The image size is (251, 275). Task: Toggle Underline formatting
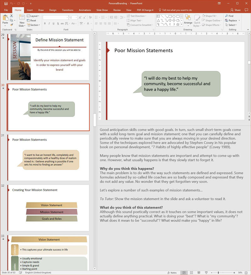53,23
